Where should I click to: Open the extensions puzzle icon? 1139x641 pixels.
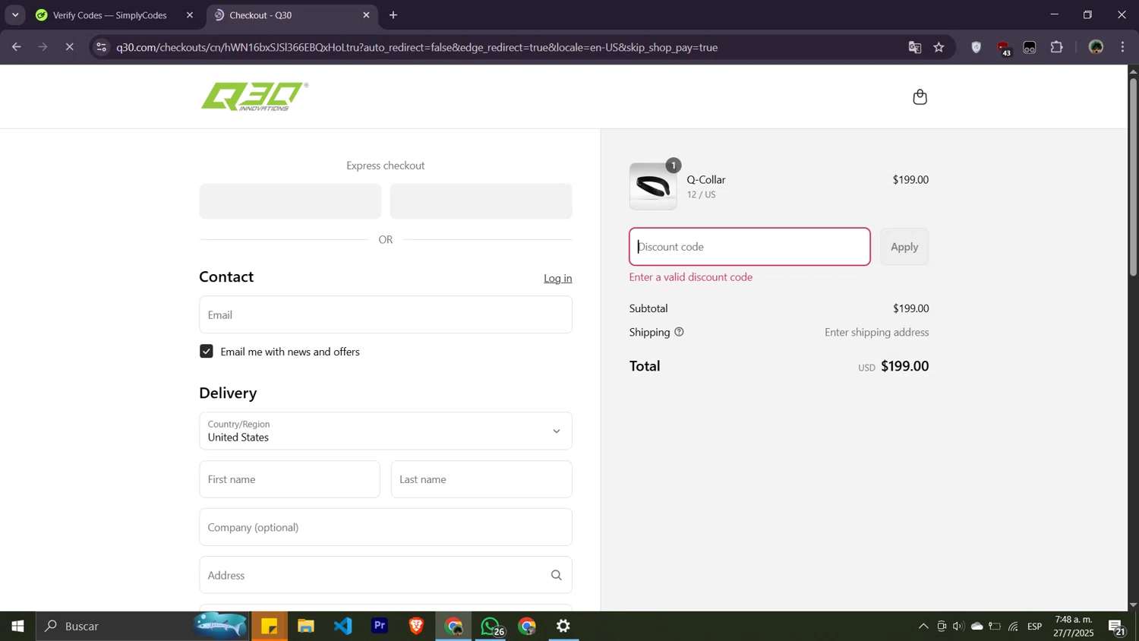[1056, 47]
